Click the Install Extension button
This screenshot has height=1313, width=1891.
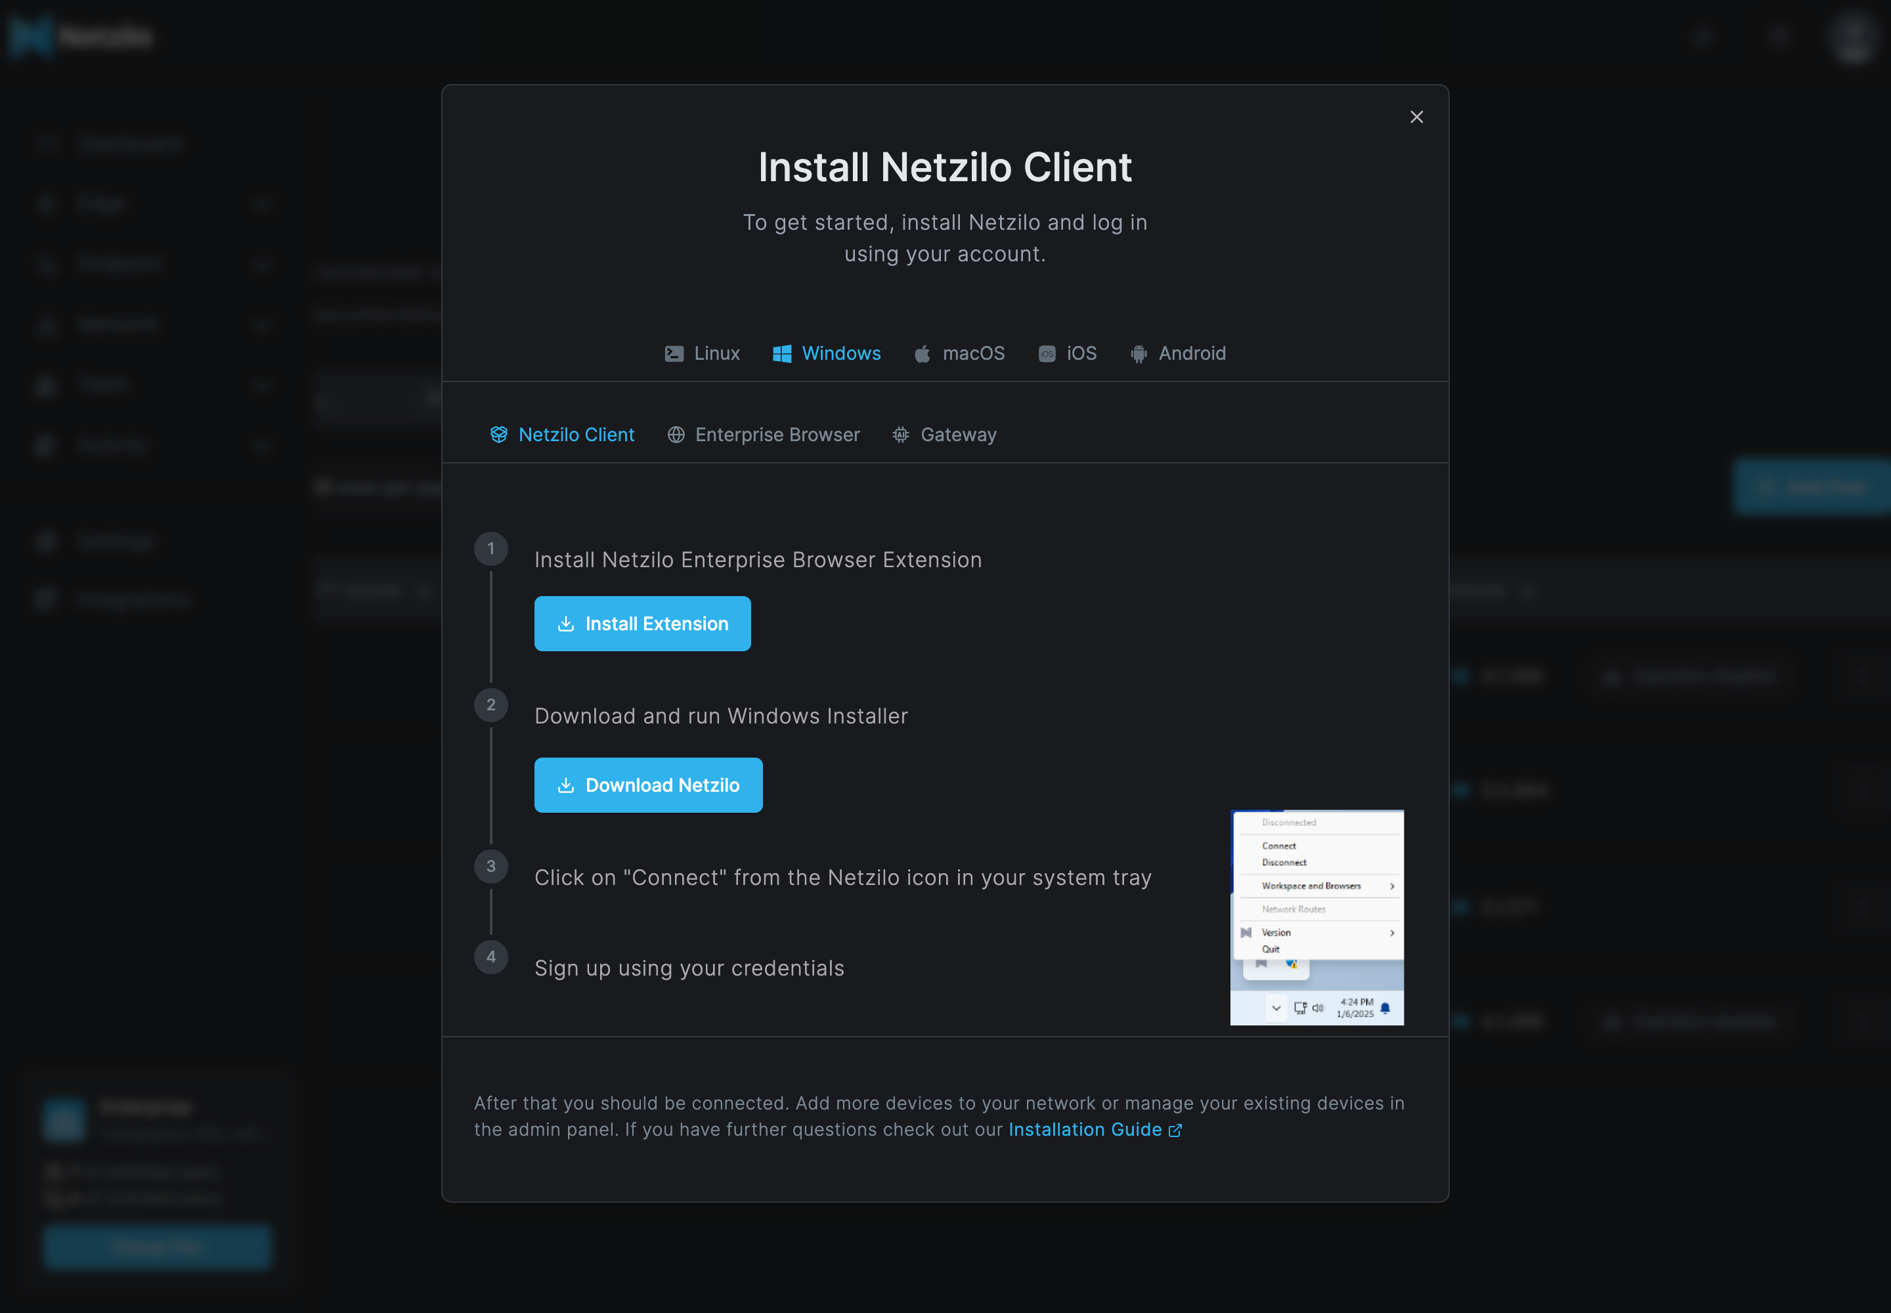(642, 624)
